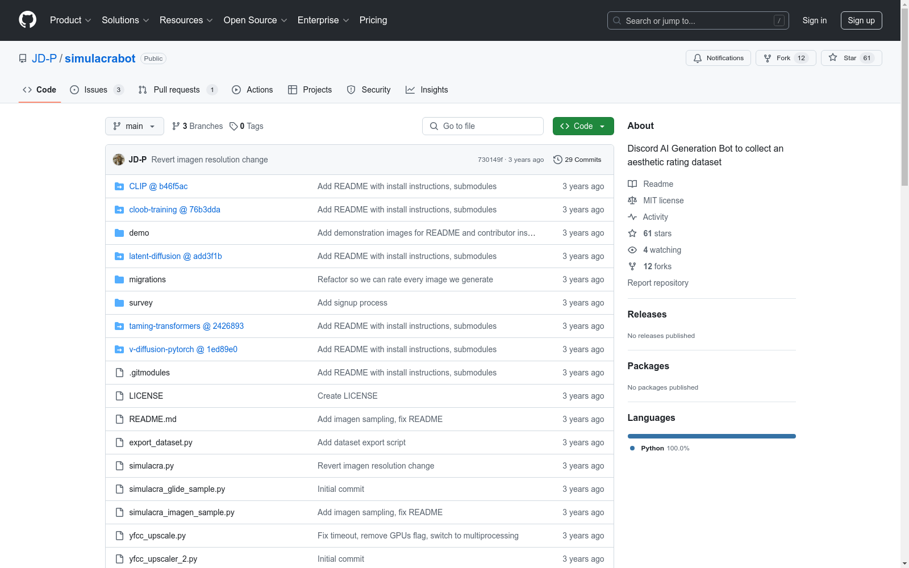909x568 pixels.
Task: Open the Projects tab
Action: pos(310,90)
